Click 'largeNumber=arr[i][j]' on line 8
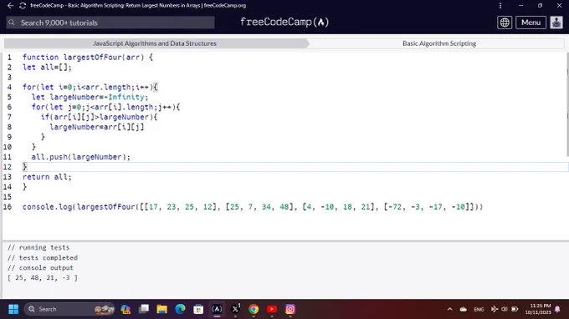Viewport: 569px width, 319px height. point(97,127)
